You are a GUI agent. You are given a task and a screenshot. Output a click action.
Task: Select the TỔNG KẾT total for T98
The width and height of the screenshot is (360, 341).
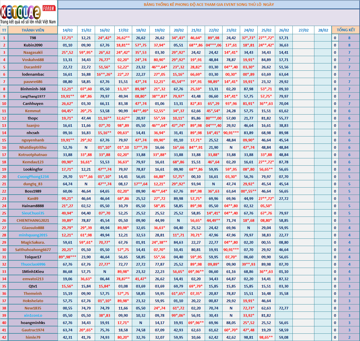point(349,38)
